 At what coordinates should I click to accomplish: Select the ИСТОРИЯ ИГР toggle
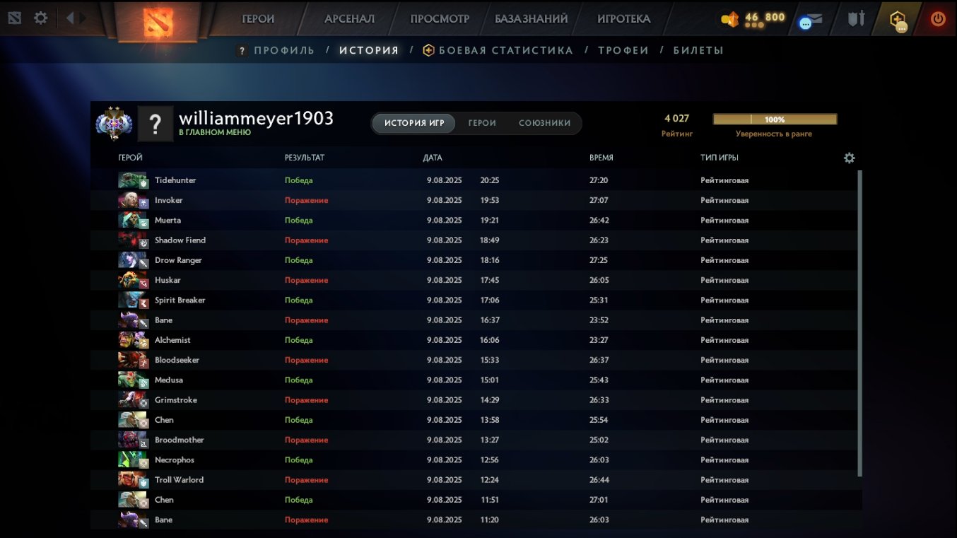click(414, 123)
